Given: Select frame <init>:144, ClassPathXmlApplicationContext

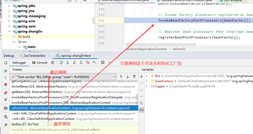Looking at the screenshot, I should 74,113.
